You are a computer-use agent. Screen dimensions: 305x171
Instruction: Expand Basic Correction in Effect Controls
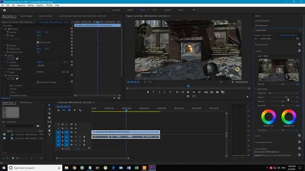4,85
